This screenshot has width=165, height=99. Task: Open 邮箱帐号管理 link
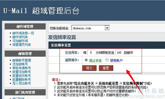click(x=21, y=60)
